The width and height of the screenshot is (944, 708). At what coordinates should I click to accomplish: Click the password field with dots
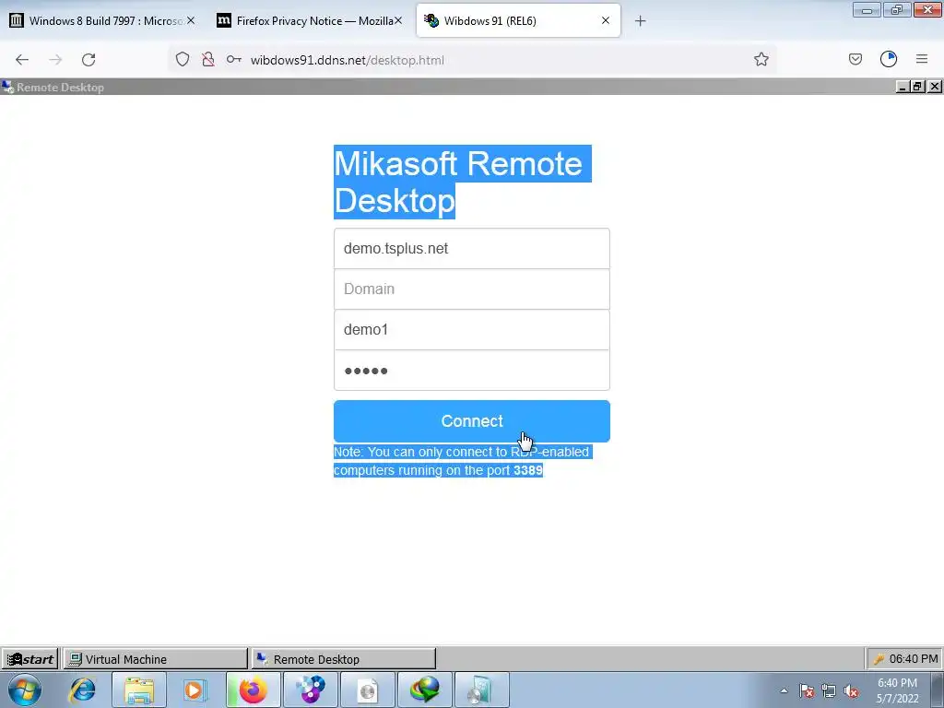pos(471,371)
